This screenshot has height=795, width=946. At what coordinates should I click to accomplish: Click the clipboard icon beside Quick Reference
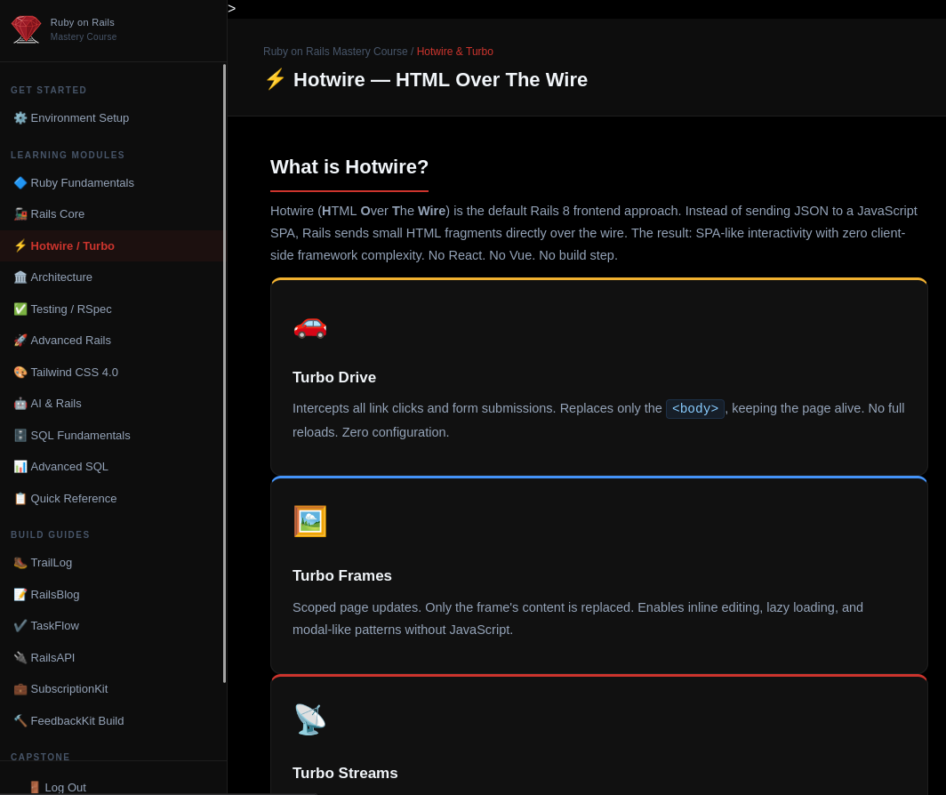[x=20, y=499]
